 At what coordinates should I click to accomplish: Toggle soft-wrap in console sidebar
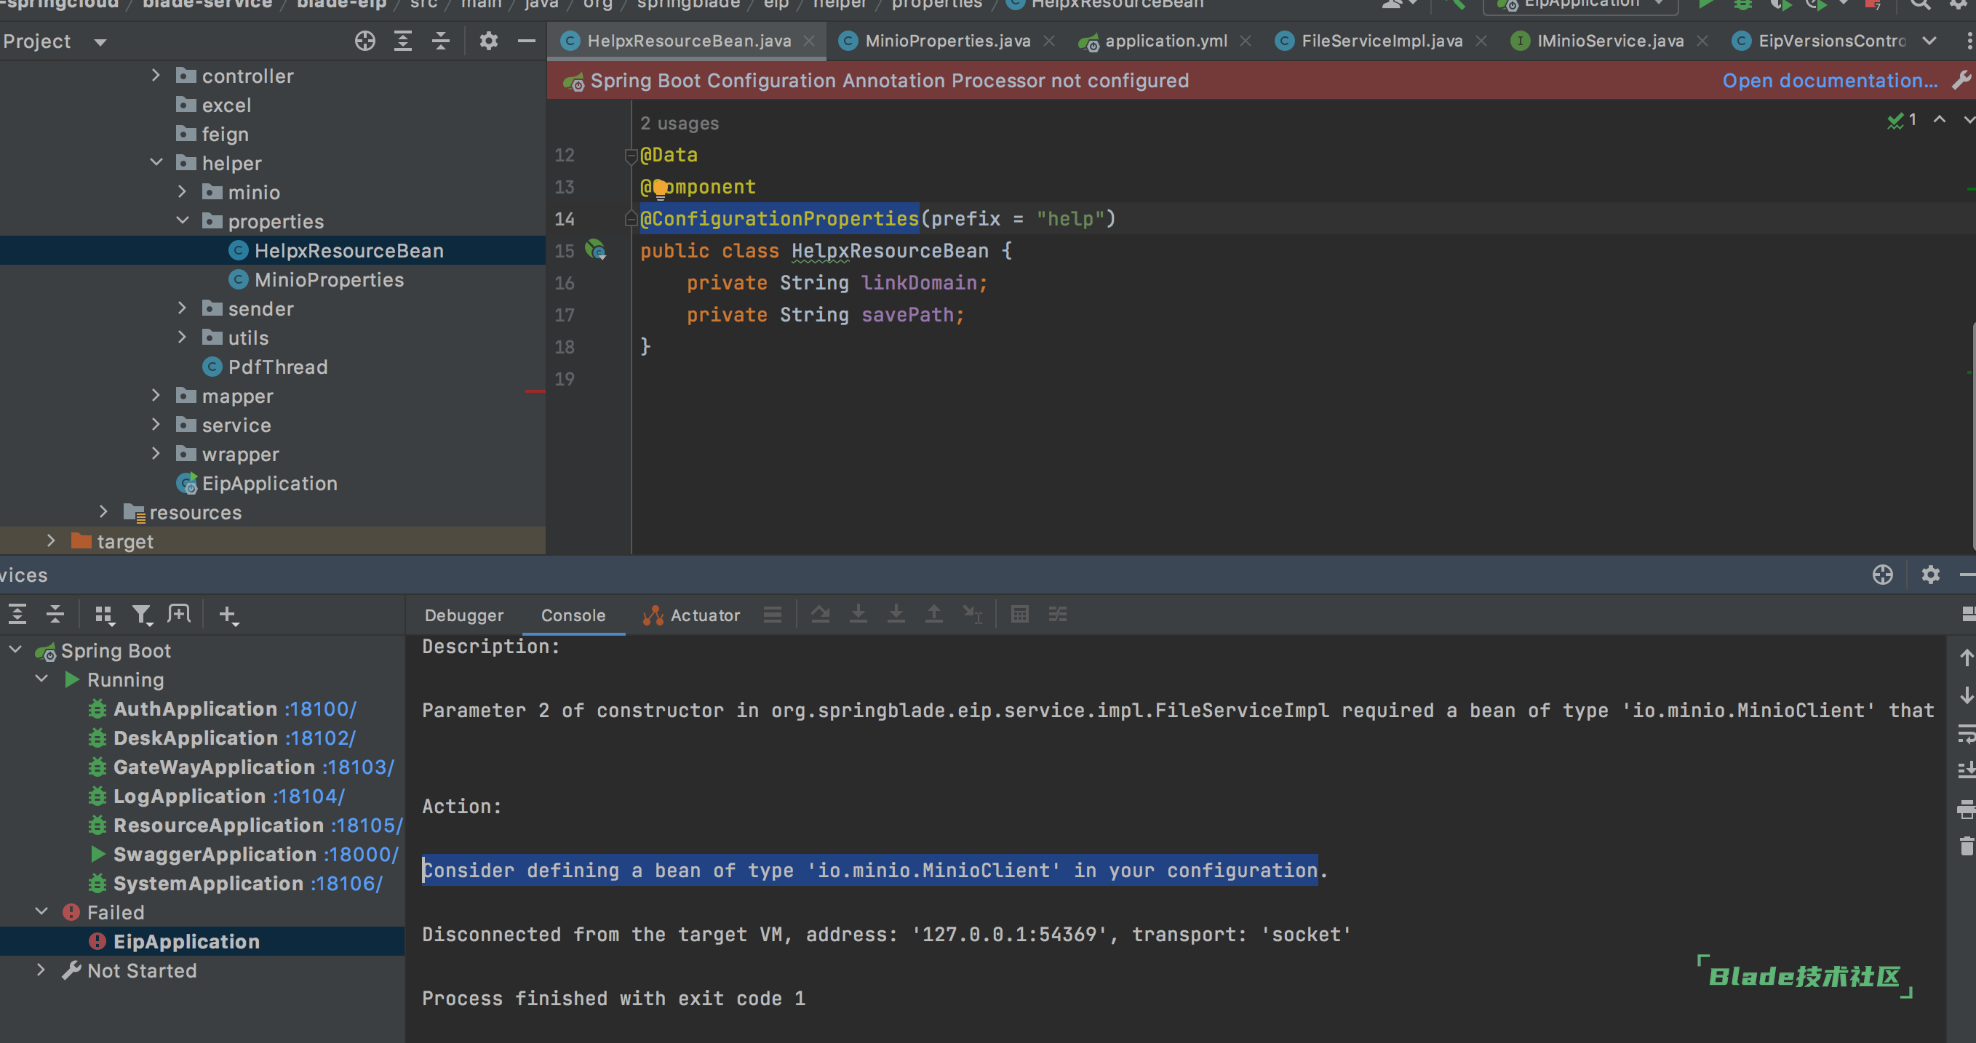[1966, 734]
